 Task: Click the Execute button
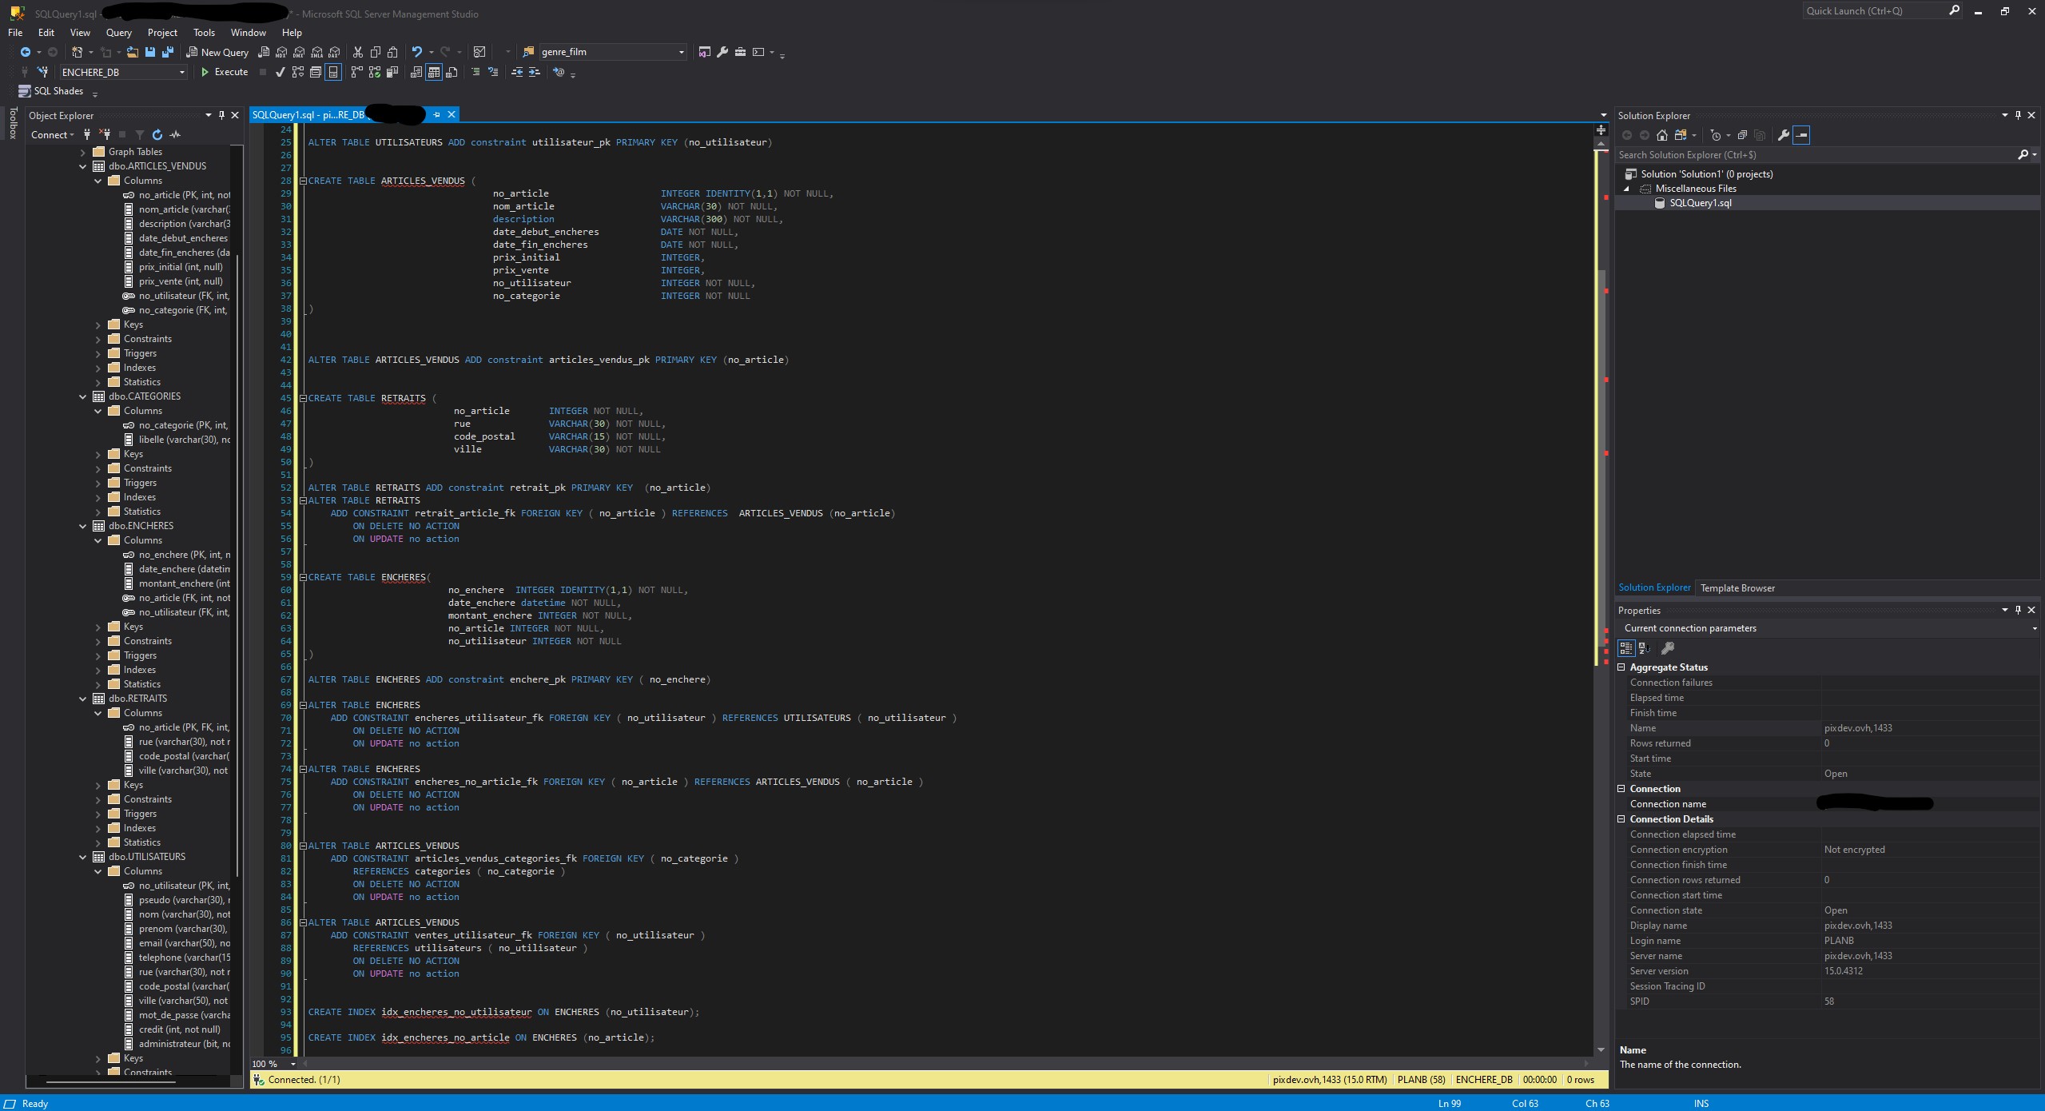coord(224,72)
